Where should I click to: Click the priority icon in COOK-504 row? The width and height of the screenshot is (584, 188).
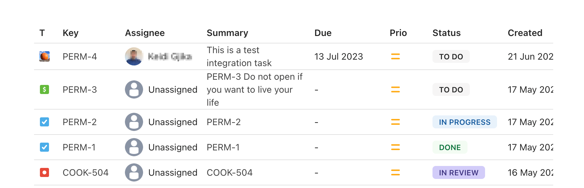(395, 172)
